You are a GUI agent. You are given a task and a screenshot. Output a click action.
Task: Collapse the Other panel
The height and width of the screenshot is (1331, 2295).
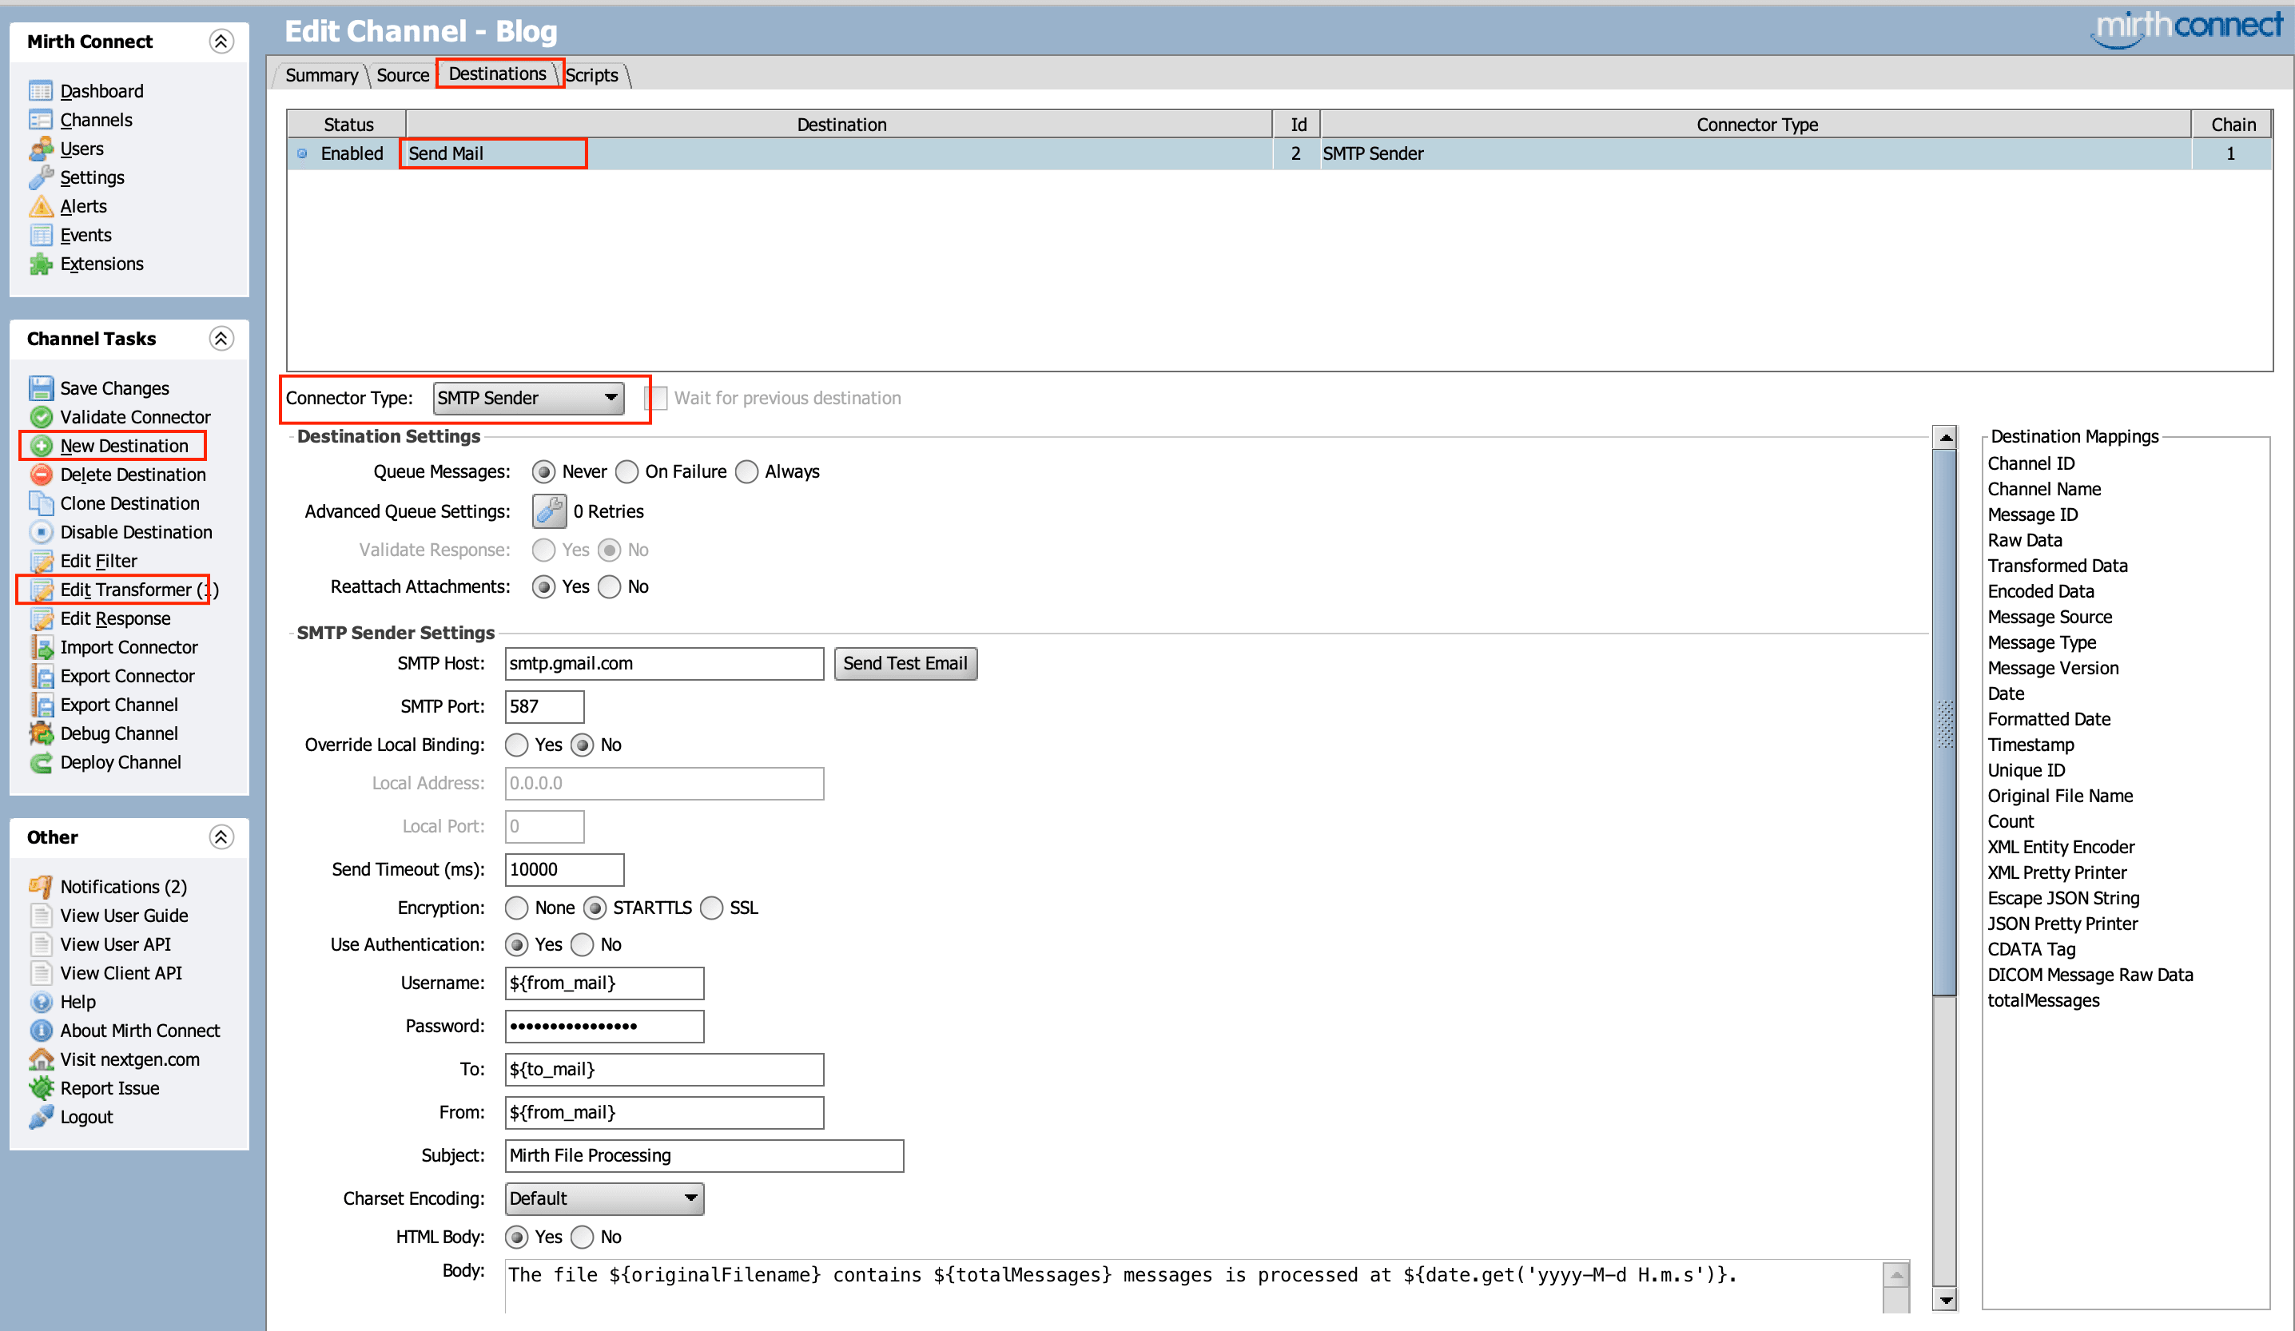(221, 837)
